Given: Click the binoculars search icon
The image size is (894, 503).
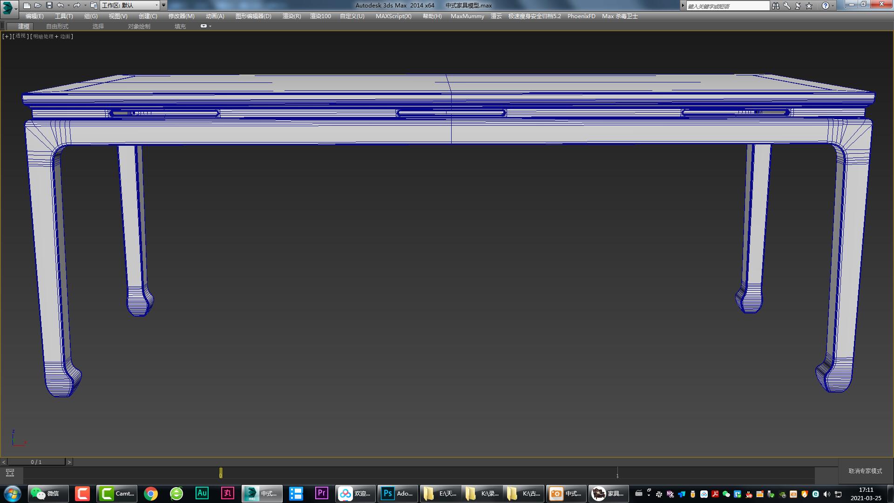Looking at the screenshot, I should [x=775, y=6].
